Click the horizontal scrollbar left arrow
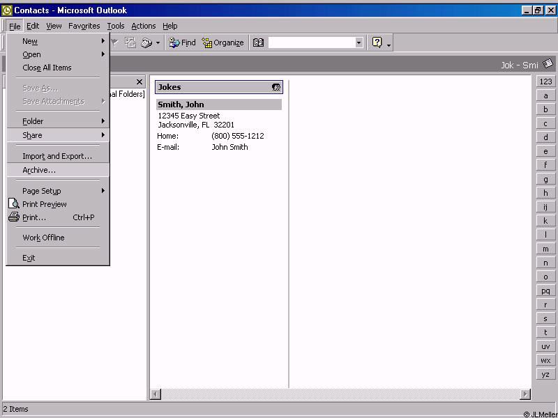Screen dimensions: 558x418 point(156,394)
